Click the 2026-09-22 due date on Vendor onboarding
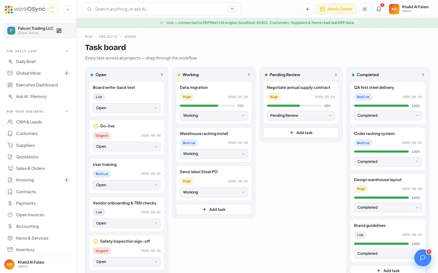The width and height of the screenshot is (438, 273). (x=151, y=212)
